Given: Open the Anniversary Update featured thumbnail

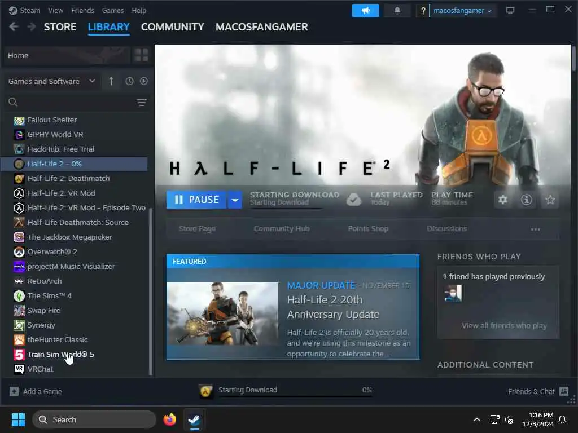Looking at the screenshot, I should click(222, 313).
